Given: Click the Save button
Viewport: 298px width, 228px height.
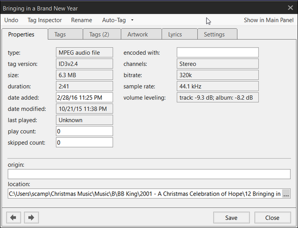Looking at the screenshot, I should click(231, 218).
